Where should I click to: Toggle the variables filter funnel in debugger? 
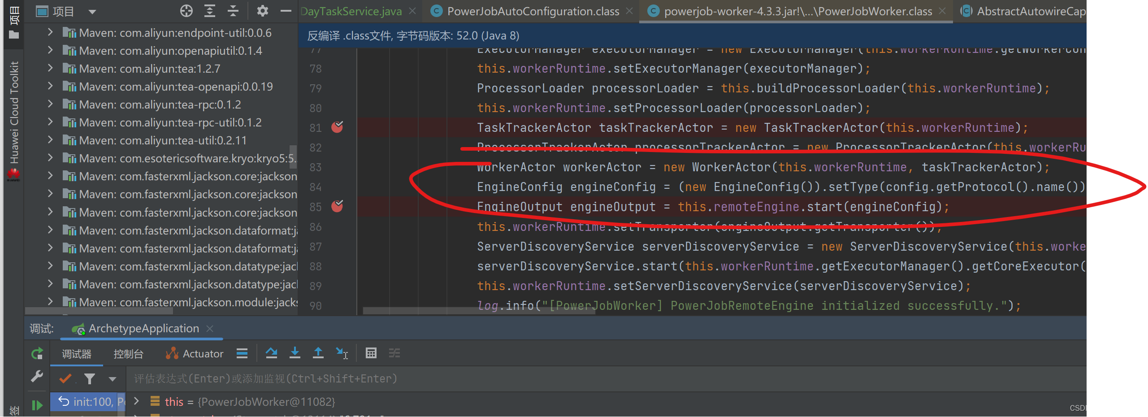[x=89, y=378]
